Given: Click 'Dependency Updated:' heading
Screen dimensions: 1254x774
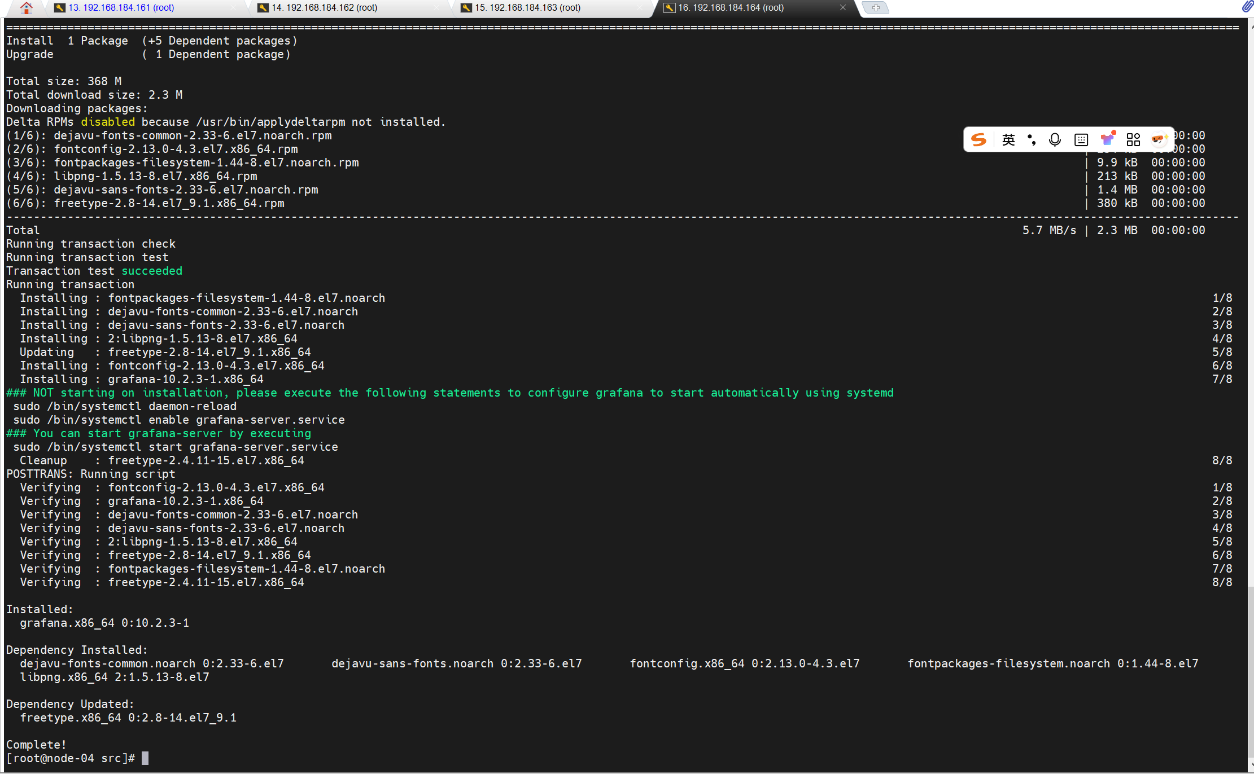Looking at the screenshot, I should click(70, 704).
